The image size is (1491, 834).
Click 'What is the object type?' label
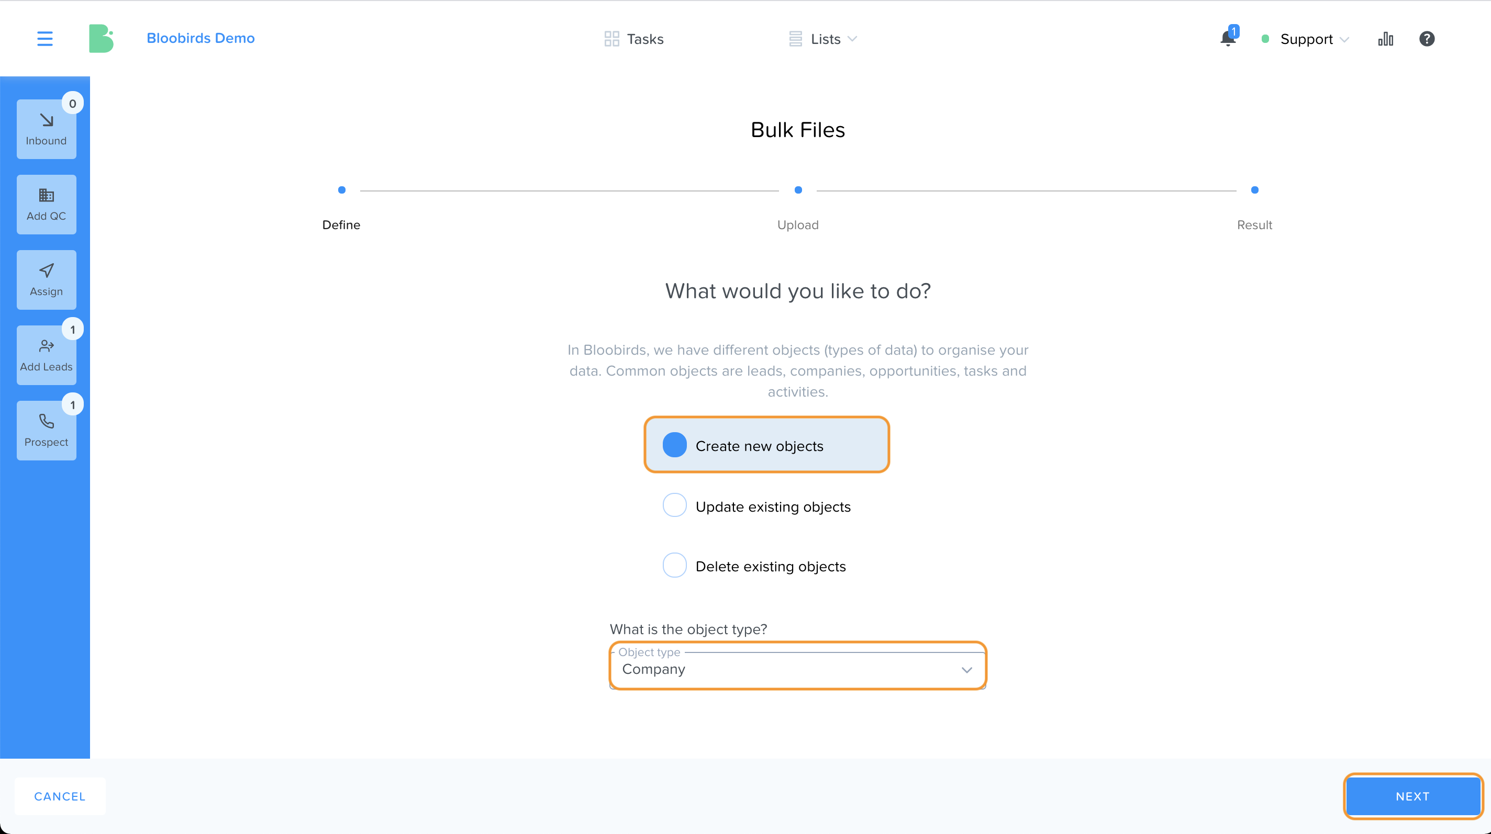(x=688, y=629)
